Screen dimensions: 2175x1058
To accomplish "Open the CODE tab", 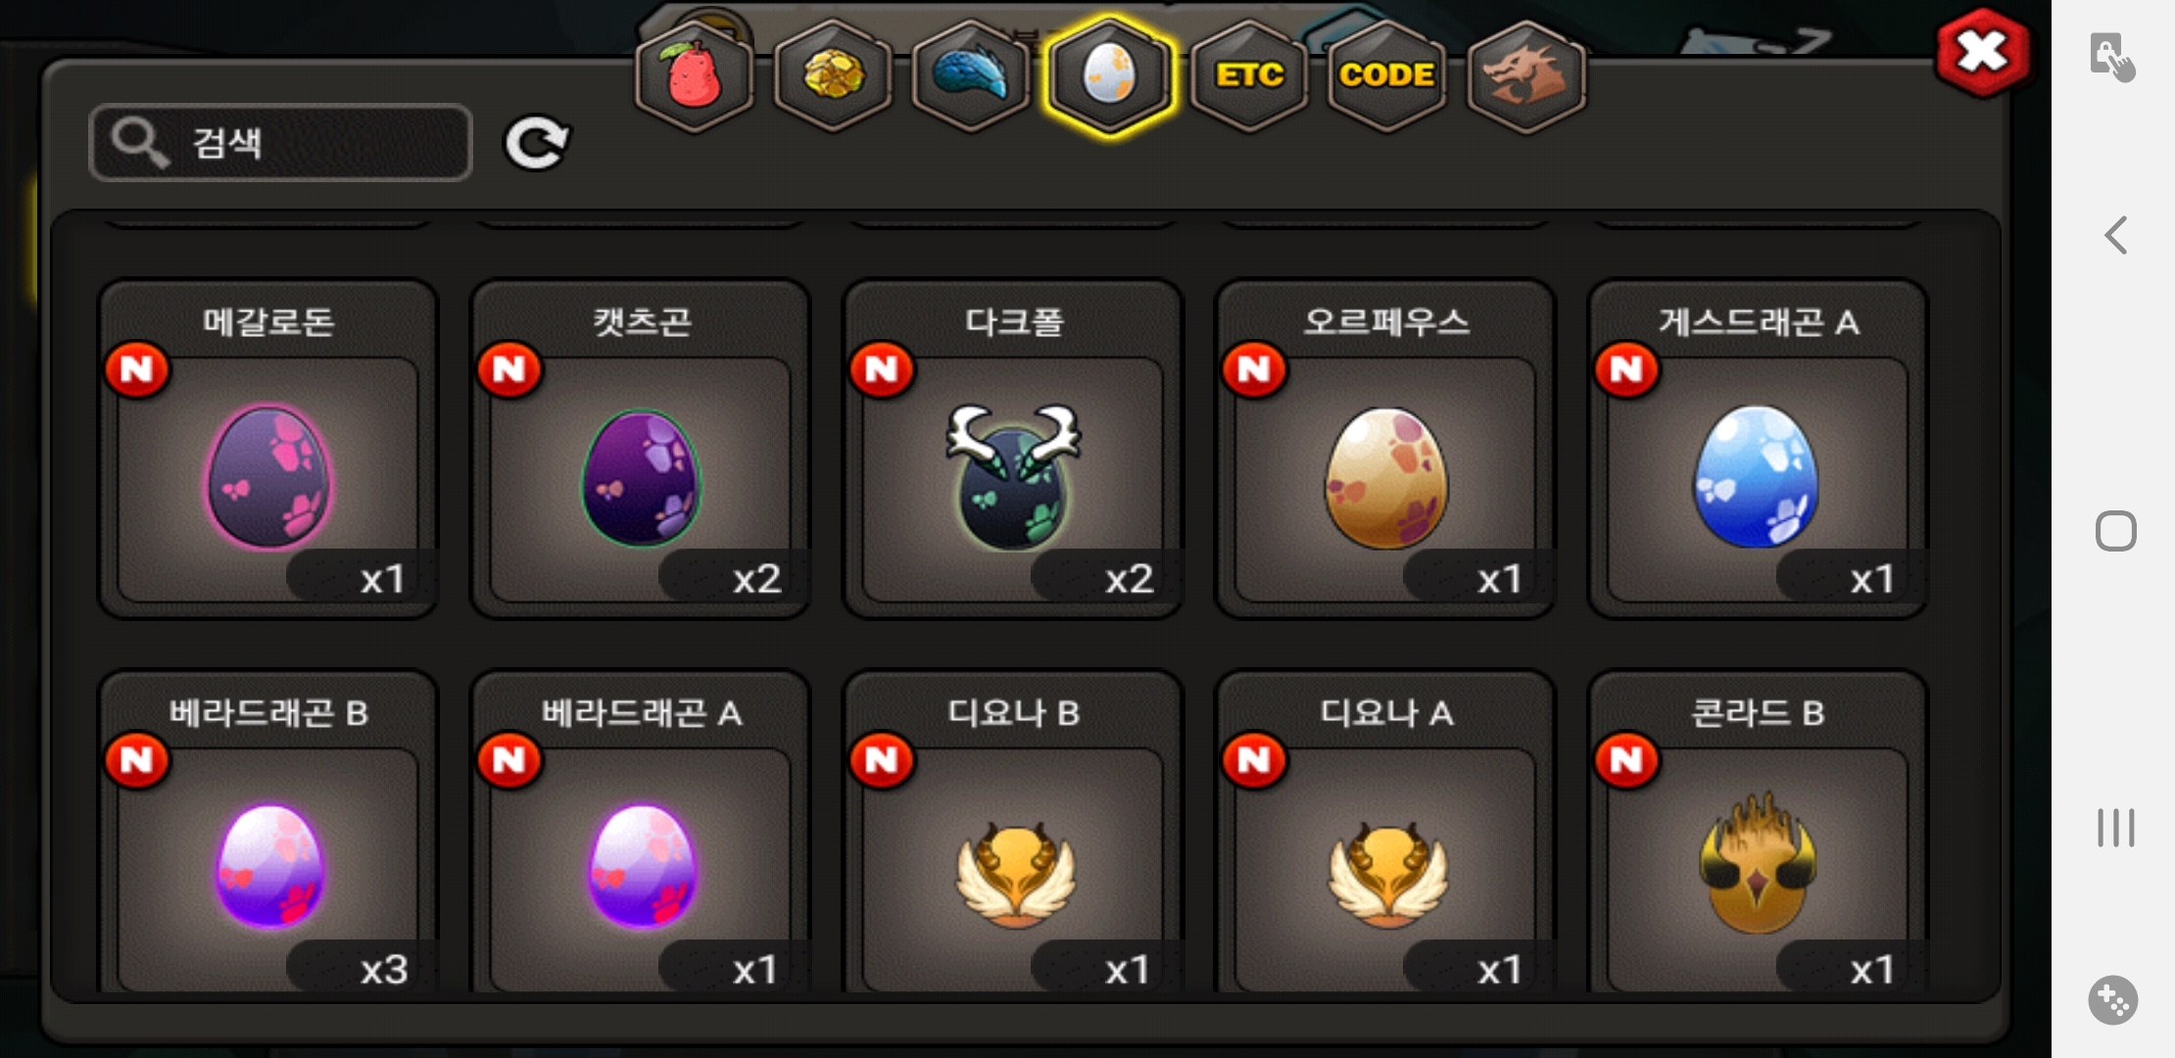I will click(x=1387, y=76).
